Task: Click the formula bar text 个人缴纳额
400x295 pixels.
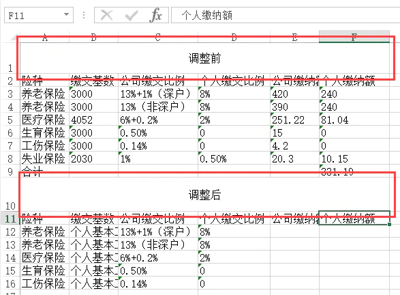Action: (207, 15)
